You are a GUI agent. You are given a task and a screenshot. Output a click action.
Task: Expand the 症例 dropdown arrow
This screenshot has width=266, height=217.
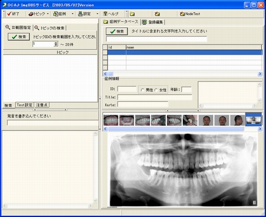pos(73,14)
